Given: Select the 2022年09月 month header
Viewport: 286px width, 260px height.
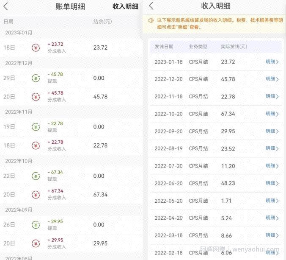Looking at the screenshot, I should point(19,210).
